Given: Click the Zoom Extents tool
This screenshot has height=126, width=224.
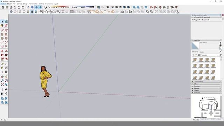Looking at the screenshot, I should 2,85.
